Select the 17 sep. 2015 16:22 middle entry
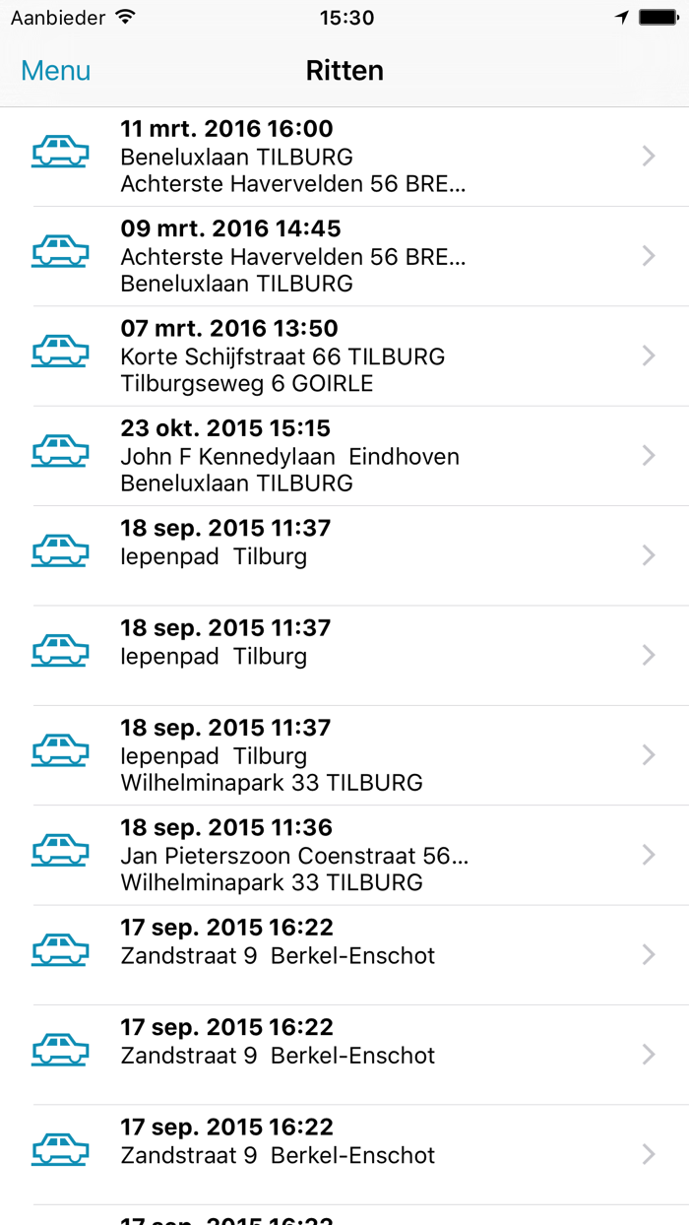Screen dimensions: 689x1225 coord(344,1051)
